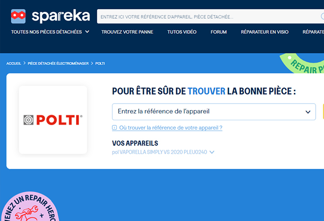324x221 pixels.
Task: Click the Polti brand logo thumbnail
Action: tap(53, 120)
